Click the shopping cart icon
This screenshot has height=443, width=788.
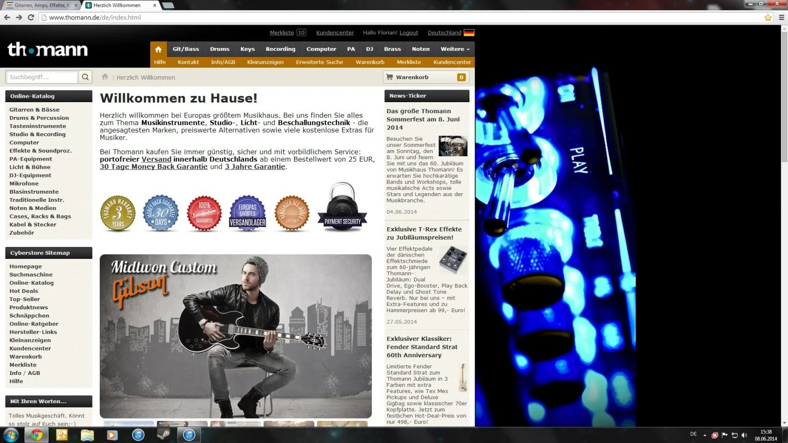pos(390,77)
